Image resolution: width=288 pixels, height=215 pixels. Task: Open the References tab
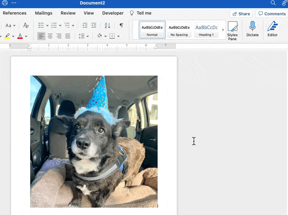(14, 13)
